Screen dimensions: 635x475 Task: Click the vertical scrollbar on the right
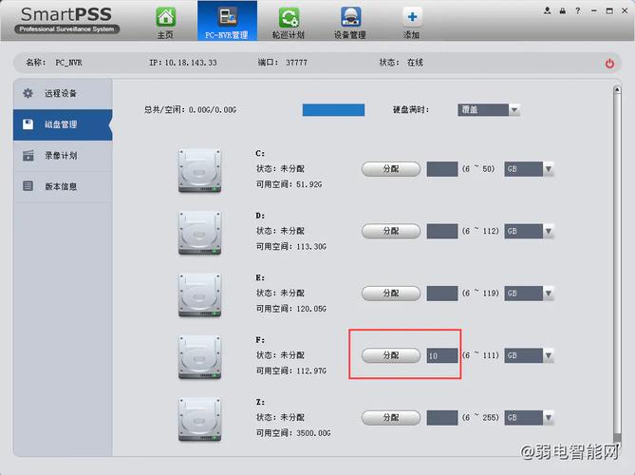pyautogui.click(x=617, y=263)
